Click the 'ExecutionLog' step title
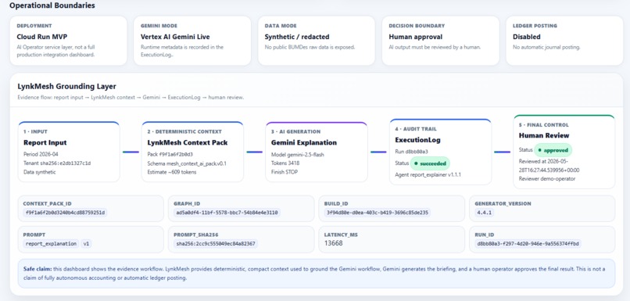The height and width of the screenshot is (301, 630). [418, 140]
